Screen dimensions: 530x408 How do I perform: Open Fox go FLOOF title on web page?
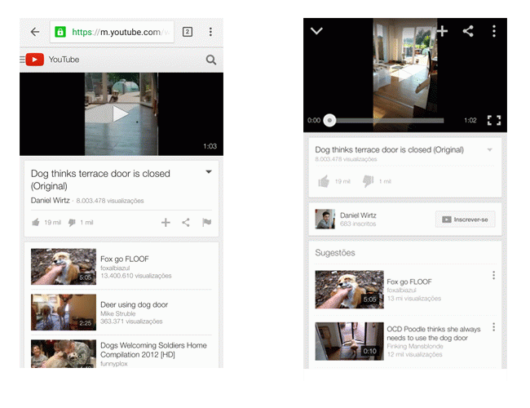point(125,259)
